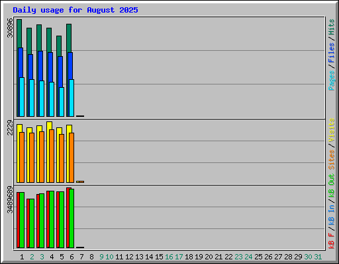The height and width of the screenshot is (264, 339).
Task: Click the yellow 'Visits' legend label
Action: point(332,130)
